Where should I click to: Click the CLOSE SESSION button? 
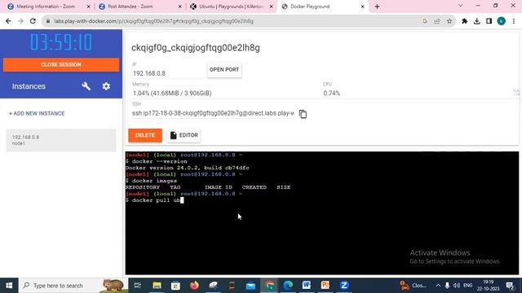[61, 64]
